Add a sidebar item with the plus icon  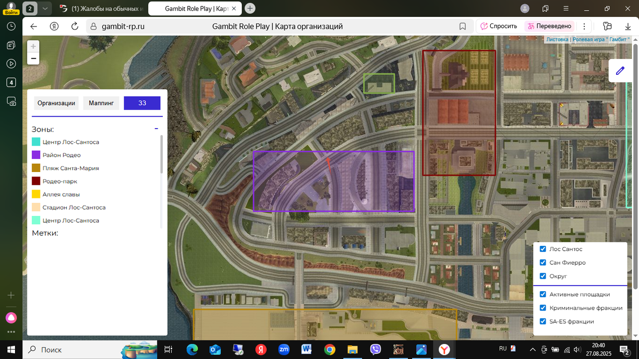click(x=11, y=295)
